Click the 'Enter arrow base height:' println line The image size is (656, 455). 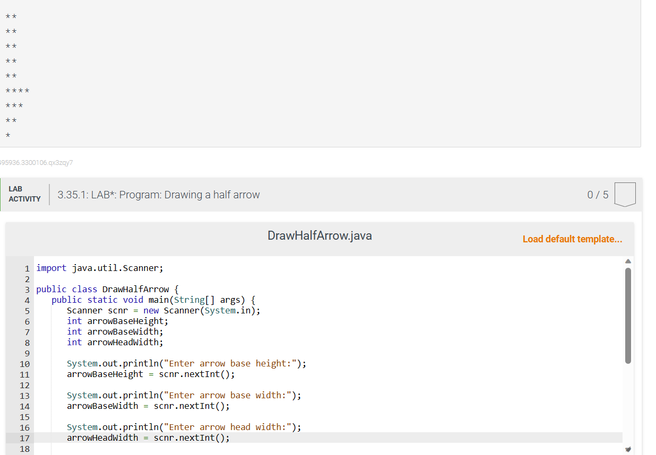(x=187, y=363)
